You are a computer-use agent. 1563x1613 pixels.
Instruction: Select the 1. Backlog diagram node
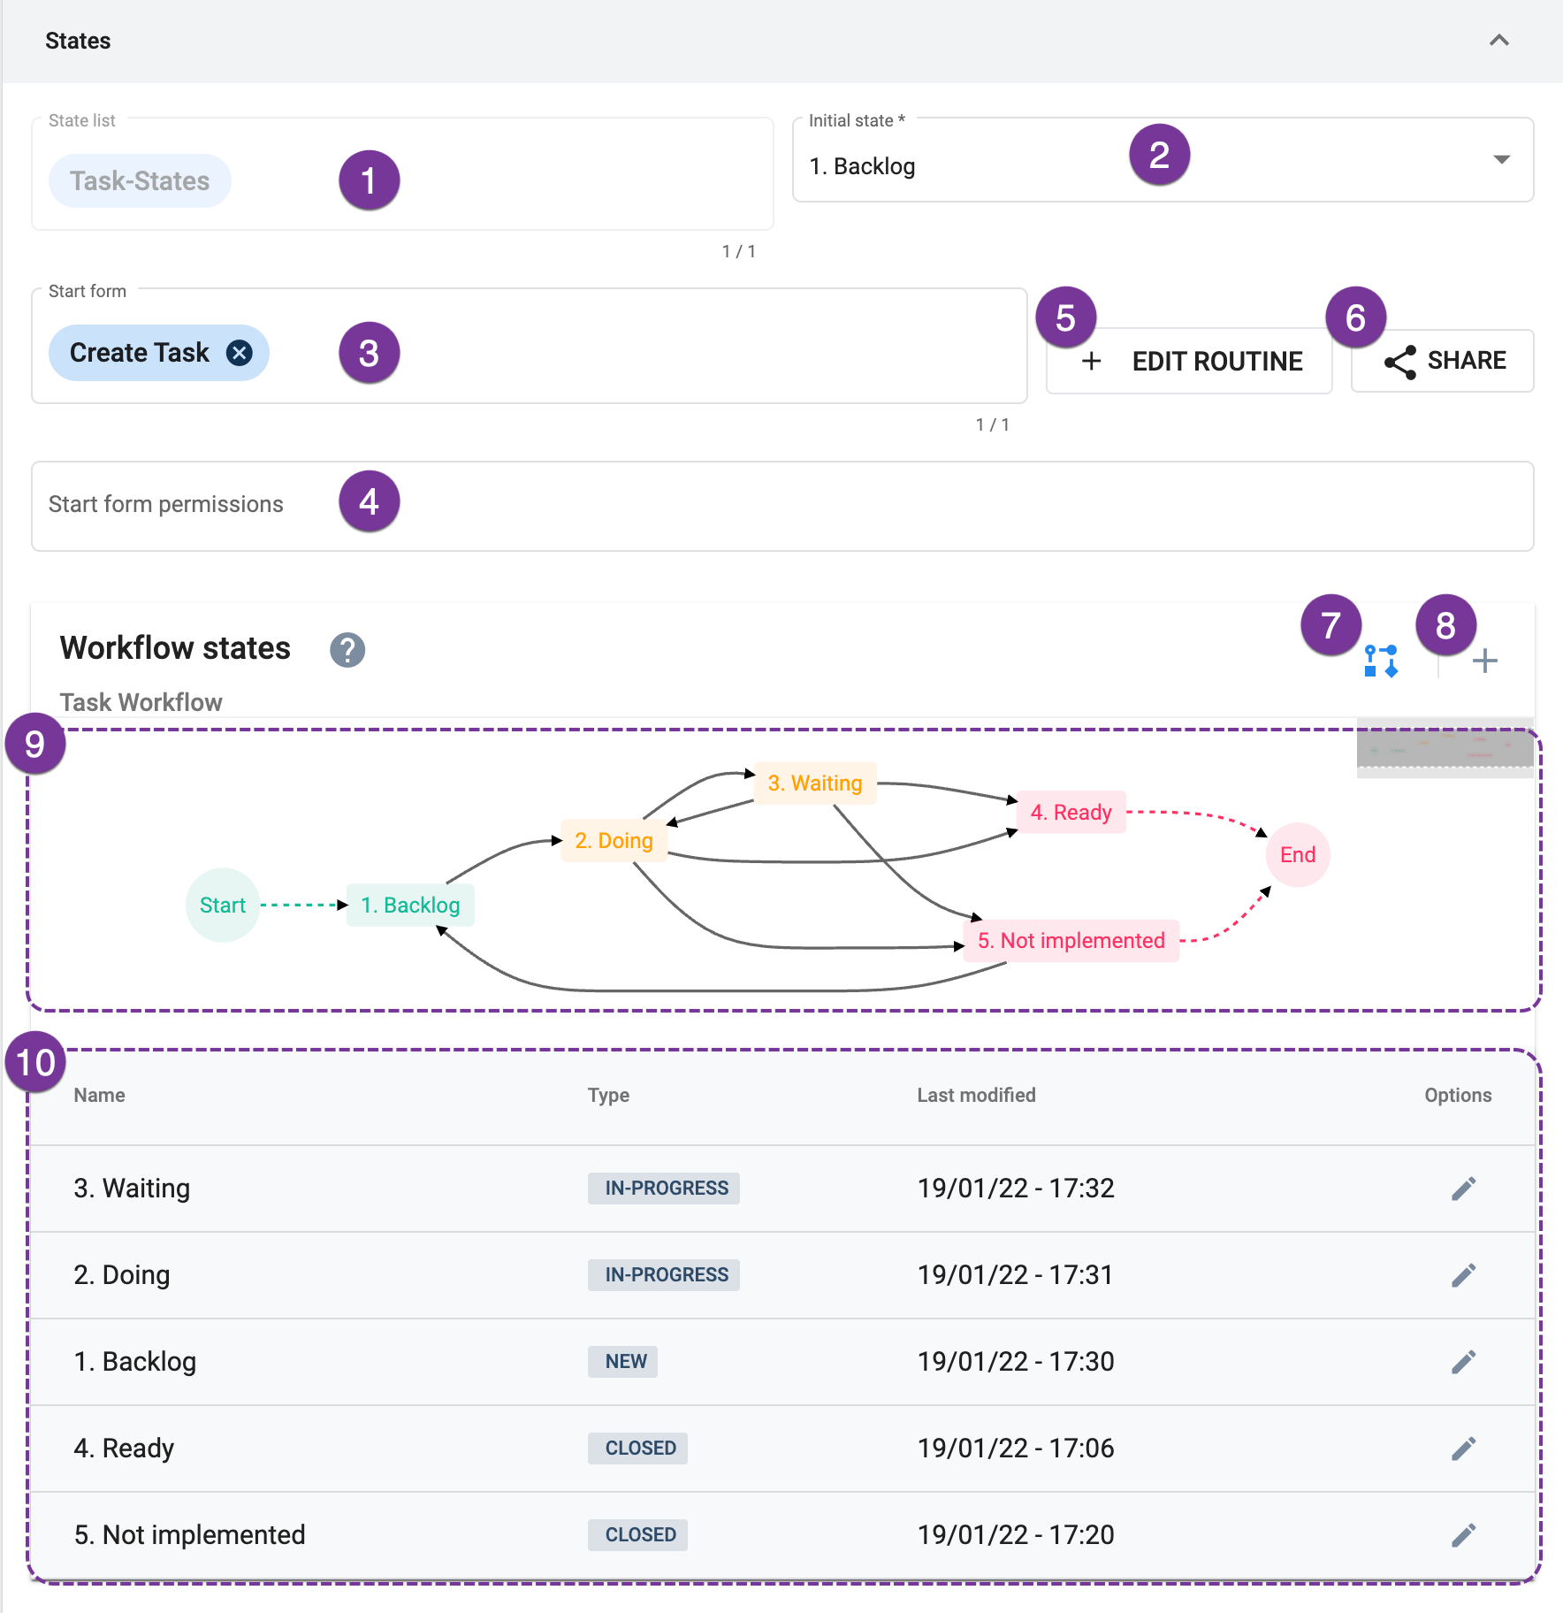[x=410, y=905]
